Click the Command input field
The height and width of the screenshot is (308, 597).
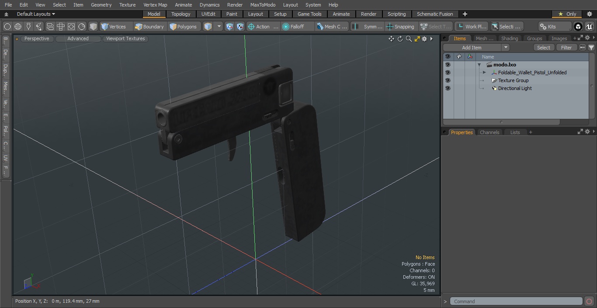click(x=516, y=301)
